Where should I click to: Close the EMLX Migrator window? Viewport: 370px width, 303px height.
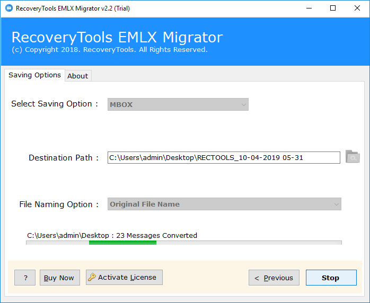coord(357,8)
